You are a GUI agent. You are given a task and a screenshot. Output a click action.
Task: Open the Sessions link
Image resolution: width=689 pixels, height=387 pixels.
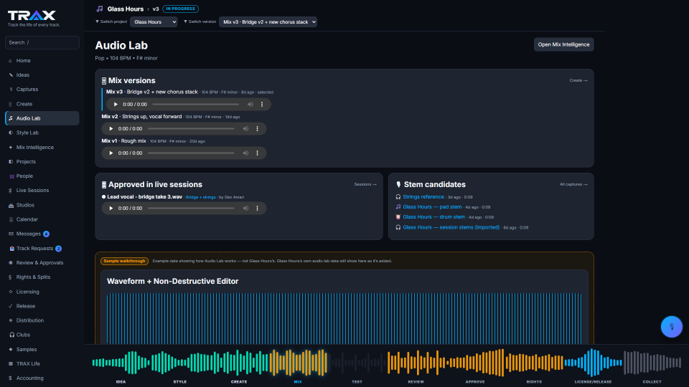(x=365, y=184)
